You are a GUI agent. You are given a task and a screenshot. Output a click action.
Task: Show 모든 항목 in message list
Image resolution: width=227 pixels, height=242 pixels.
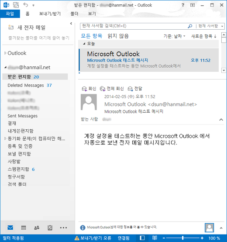(x=92, y=36)
